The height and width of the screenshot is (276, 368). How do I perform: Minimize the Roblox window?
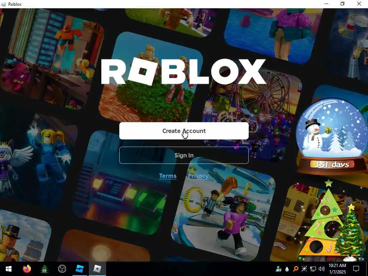[326, 4]
